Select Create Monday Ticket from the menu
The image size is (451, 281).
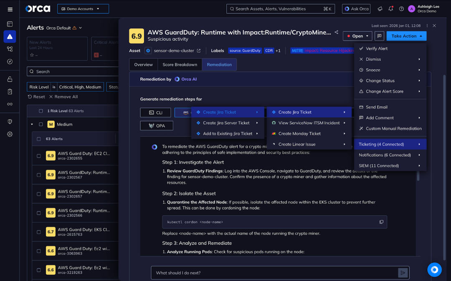pos(299,134)
